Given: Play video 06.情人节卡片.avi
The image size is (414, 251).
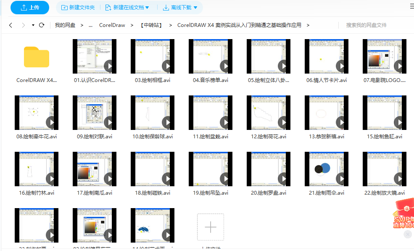Looking at the screenshot, I should (327, 56).
